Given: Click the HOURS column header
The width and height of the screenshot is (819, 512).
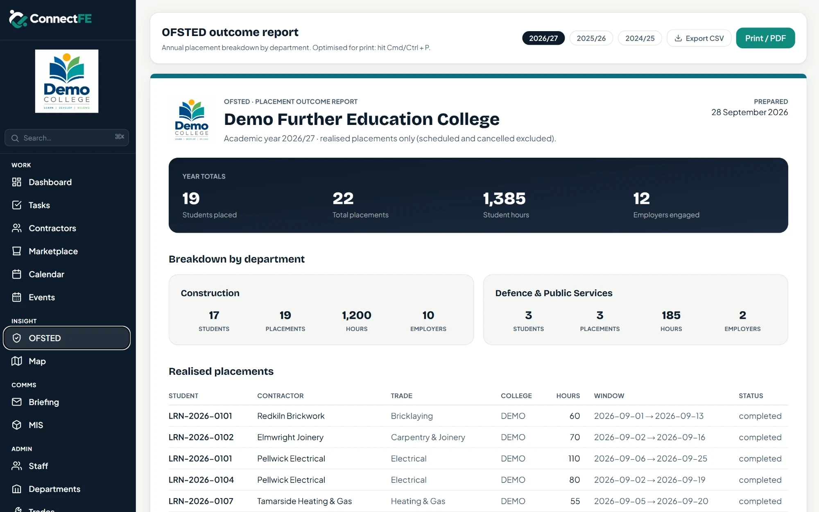Looking at the screenshot, I should pyautogui.click(x=568, y=396).
